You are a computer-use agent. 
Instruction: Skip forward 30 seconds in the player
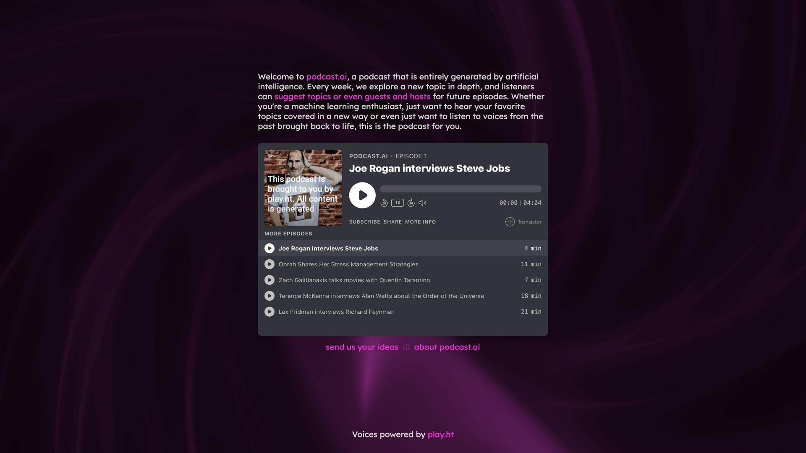pos(411,203)
